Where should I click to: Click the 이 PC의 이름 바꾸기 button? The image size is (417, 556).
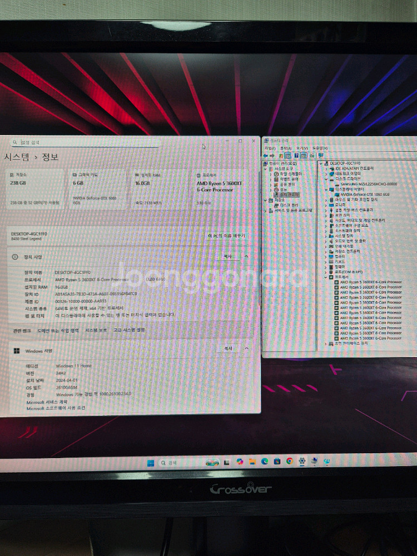(x=226, y=236)
